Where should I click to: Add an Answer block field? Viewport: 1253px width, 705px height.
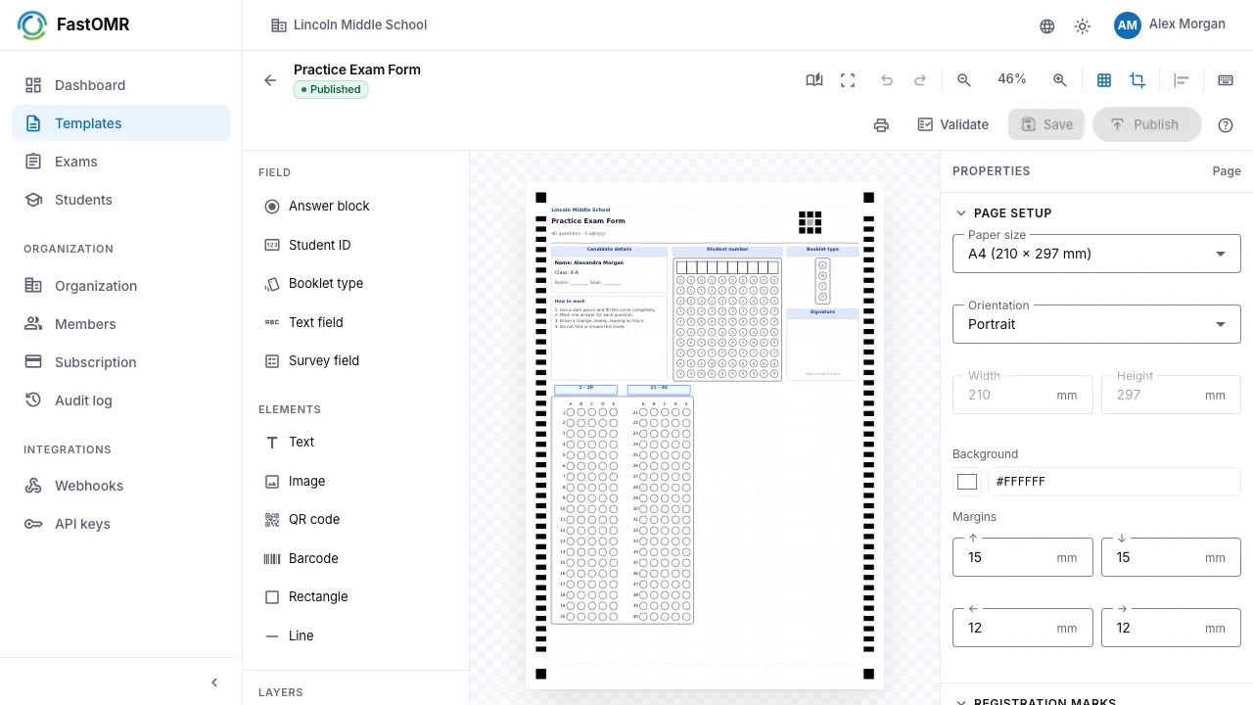point(356,207)
